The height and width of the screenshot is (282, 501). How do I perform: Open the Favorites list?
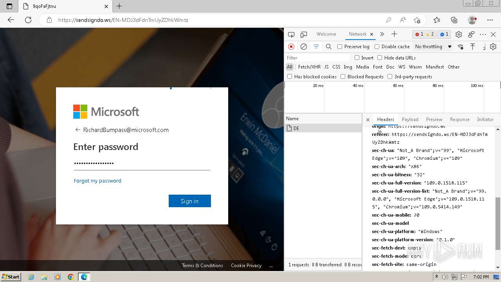click(x=437, y=20)
